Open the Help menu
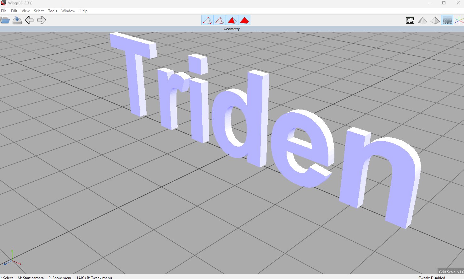The image size is (464, 279). [x=83, y=11]
